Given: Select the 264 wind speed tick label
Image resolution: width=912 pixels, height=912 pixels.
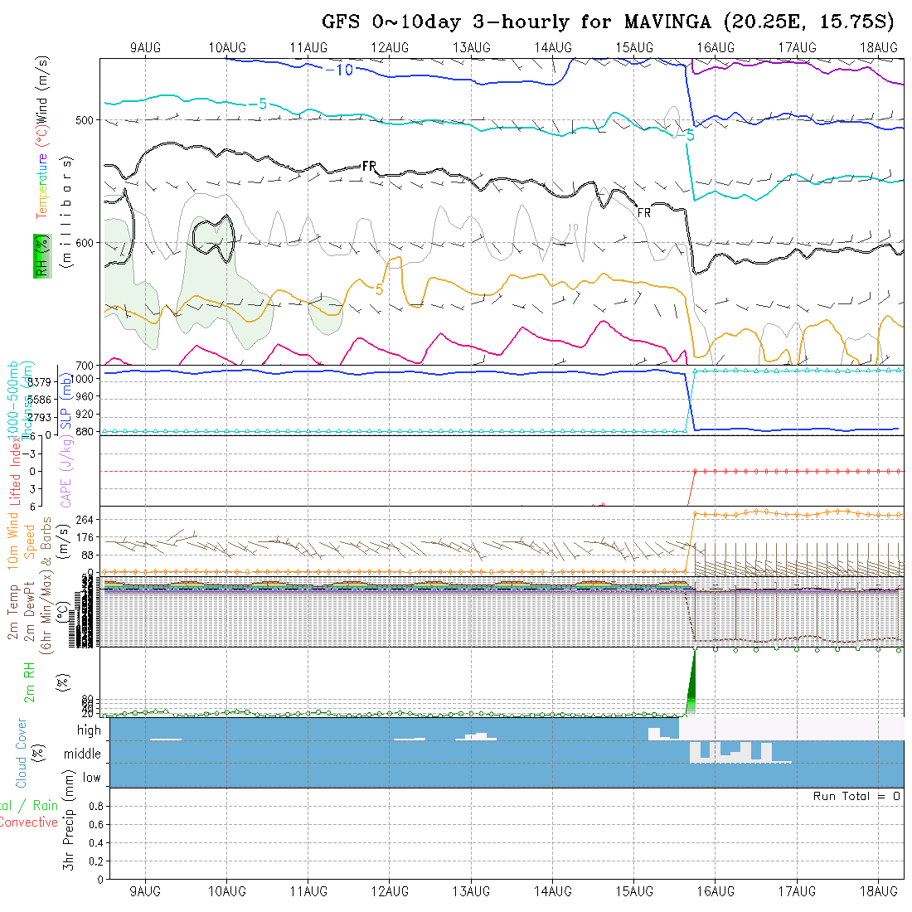Looking at the screenshot, I should pyautogui.click(x=85, y=519).
